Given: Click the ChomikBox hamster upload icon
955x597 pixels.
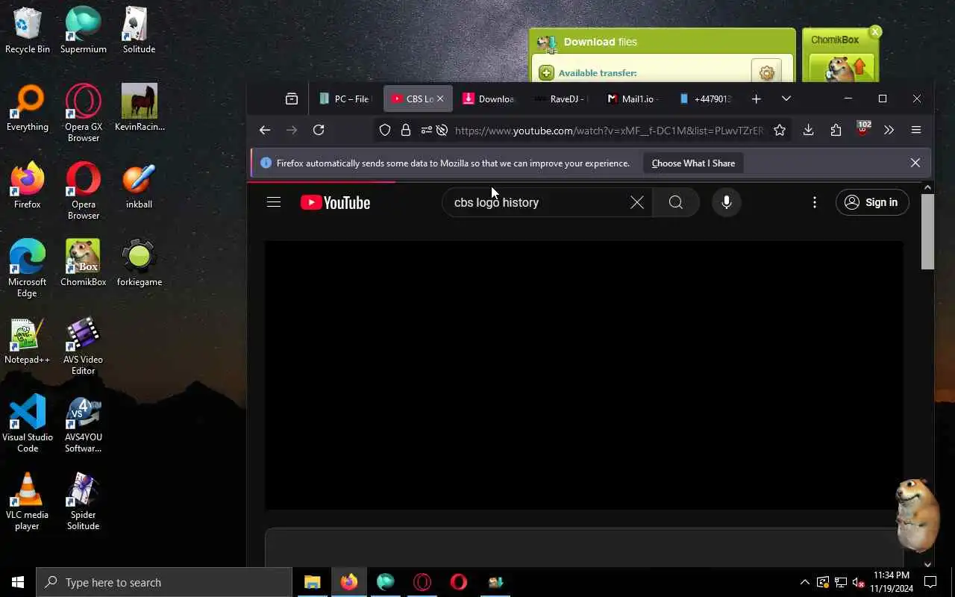Looking at the screenshot, I should [x=842, y=69].
